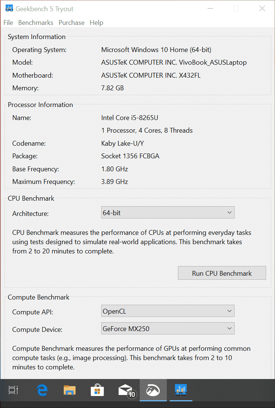Open File Explorer from the taskbar

tap(70, 390)
